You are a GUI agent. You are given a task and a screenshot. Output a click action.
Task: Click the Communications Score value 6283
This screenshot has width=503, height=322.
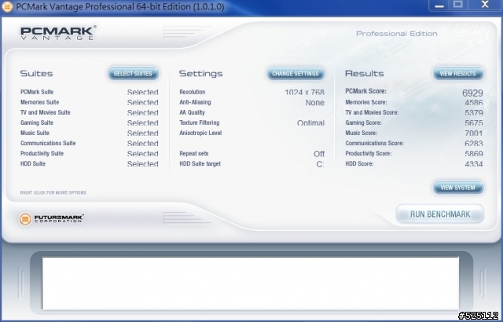point(474,144)
